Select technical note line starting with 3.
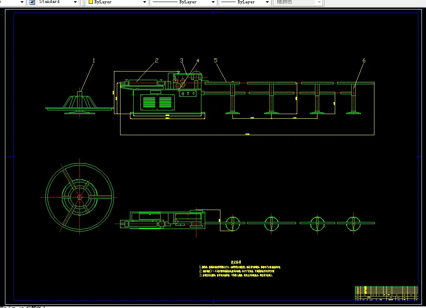Screen dimensions: 426x308 236,275
